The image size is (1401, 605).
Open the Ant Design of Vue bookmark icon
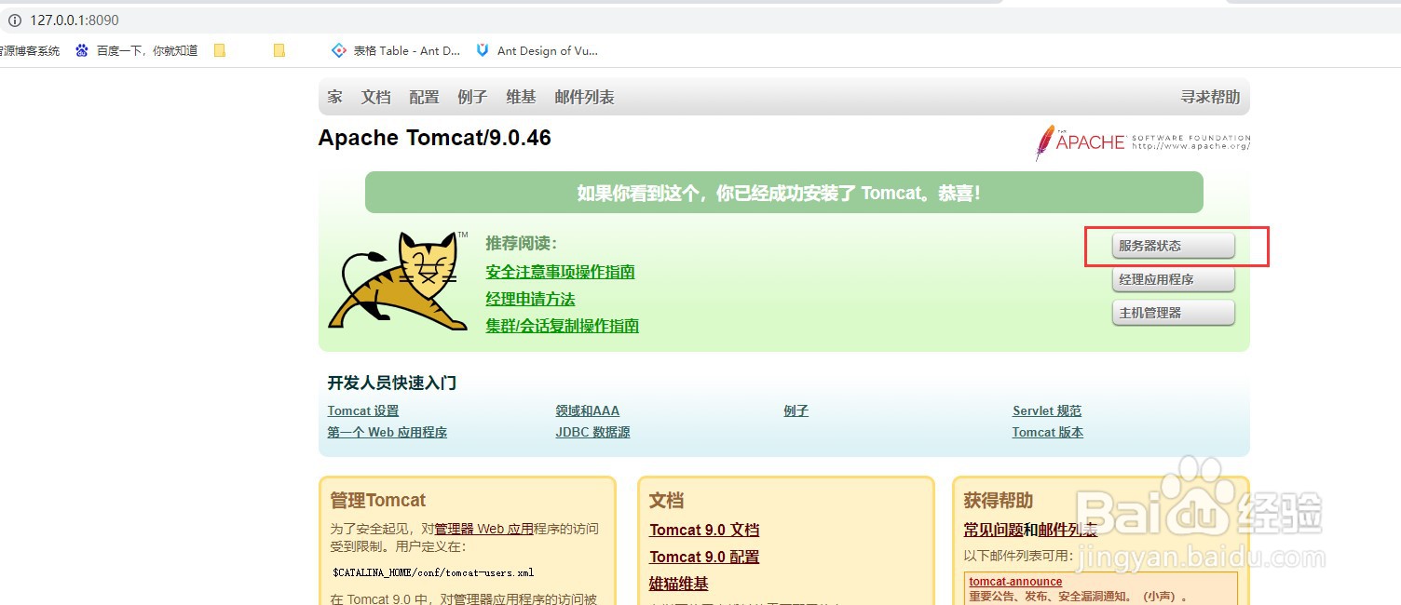[483, 50]
